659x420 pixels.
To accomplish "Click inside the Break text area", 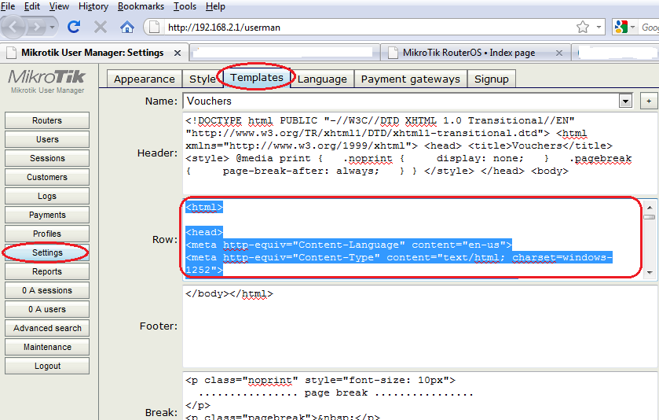I will point(419,396).
